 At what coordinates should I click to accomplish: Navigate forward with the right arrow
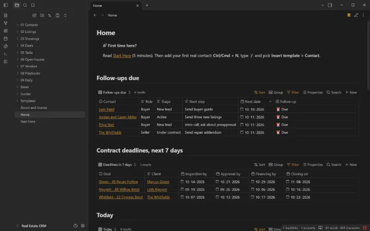tap(102, 15)
